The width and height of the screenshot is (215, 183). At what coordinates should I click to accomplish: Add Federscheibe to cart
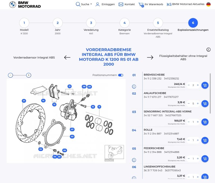pos(205,159)
